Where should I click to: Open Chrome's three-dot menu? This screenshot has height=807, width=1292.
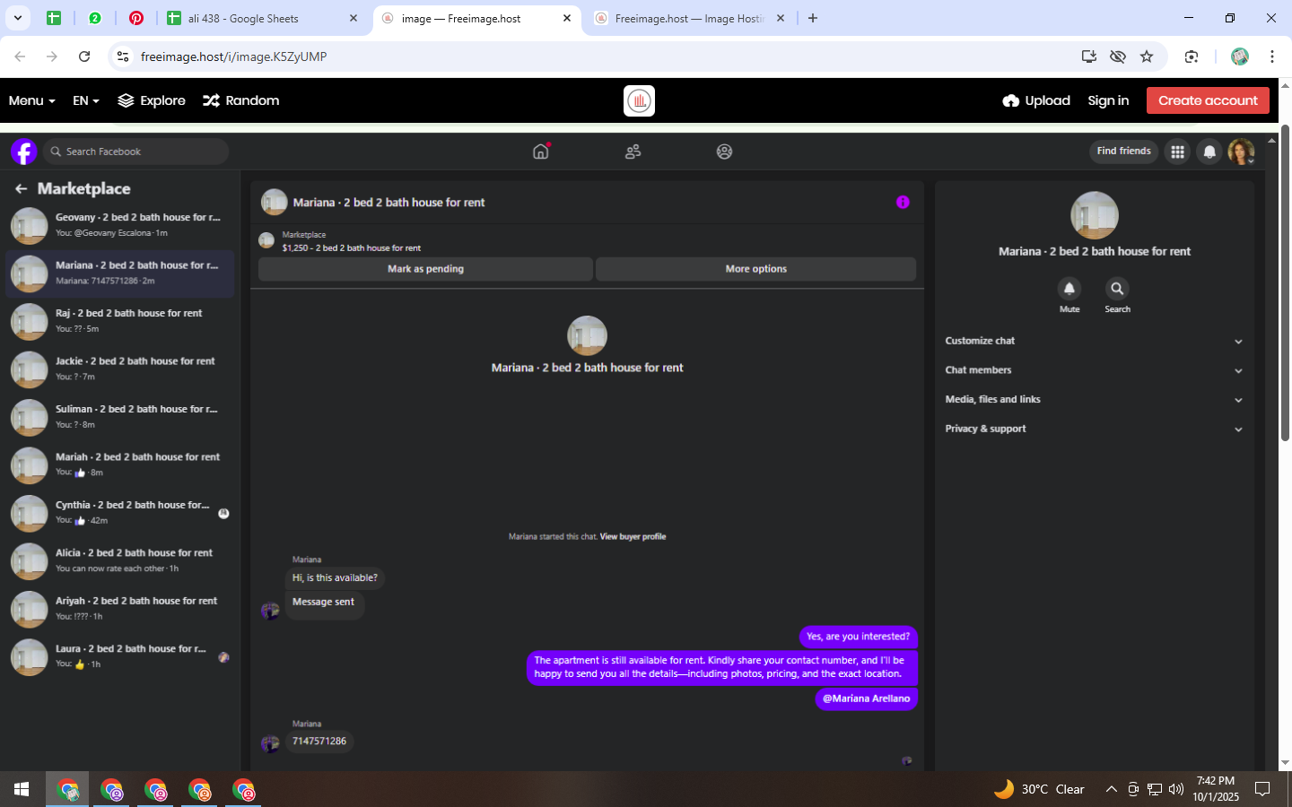coord(1272,56)
